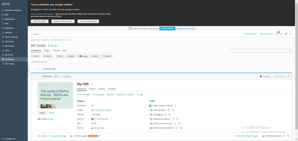298x141 pixels.
Task: Show help for Maintenance mode
Action: [x=284, y=136]
